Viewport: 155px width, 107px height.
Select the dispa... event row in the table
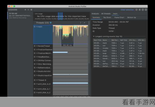pyautogui.click(x=119, y=56)
